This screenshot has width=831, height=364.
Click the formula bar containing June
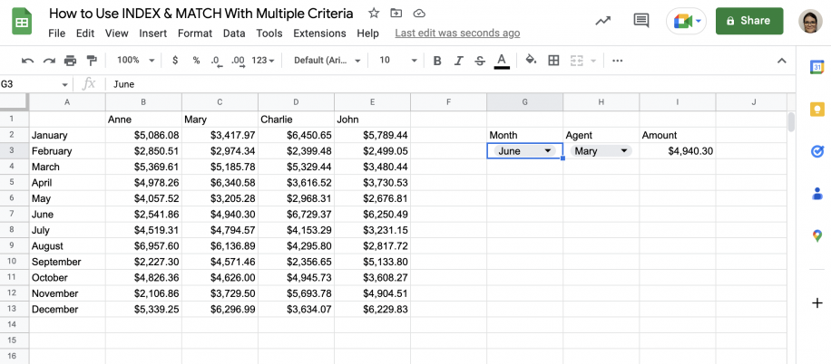(x=451, y=84)
